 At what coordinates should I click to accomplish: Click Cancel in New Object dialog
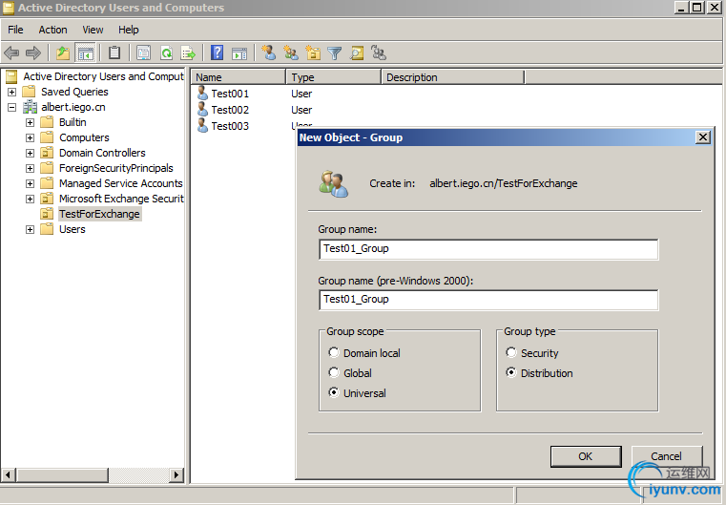click(x=667, y=456)
